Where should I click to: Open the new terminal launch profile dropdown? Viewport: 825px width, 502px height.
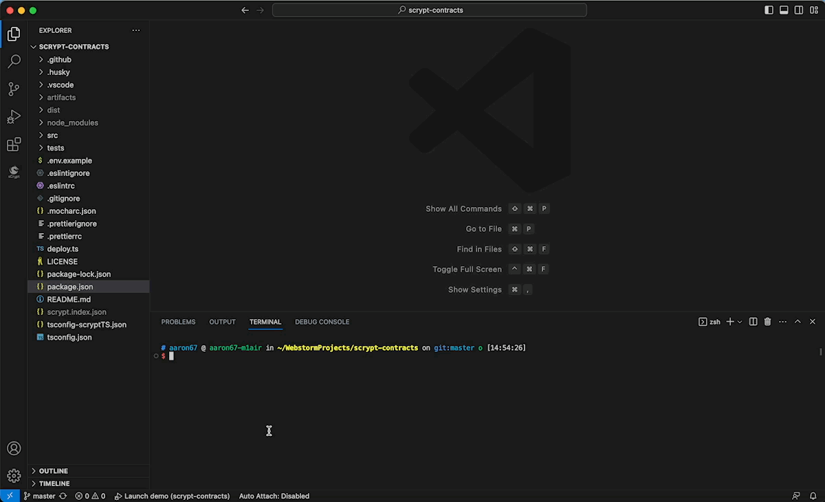(740, 322)
